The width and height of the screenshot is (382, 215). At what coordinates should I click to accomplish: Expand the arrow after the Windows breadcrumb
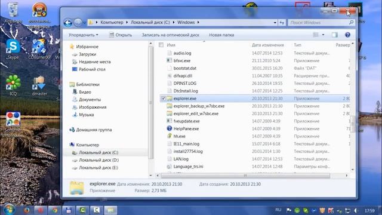198,23
